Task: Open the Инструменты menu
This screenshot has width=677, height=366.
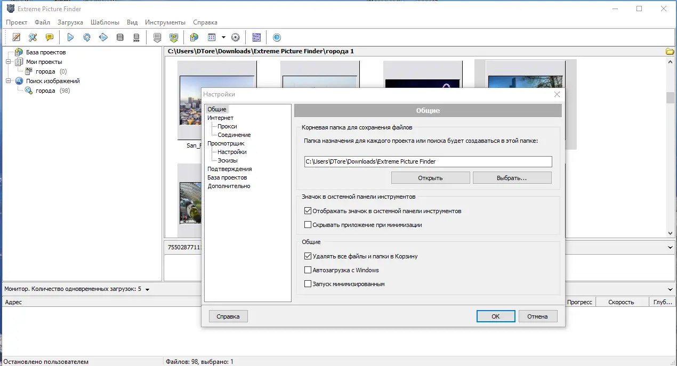Action: 165,22
